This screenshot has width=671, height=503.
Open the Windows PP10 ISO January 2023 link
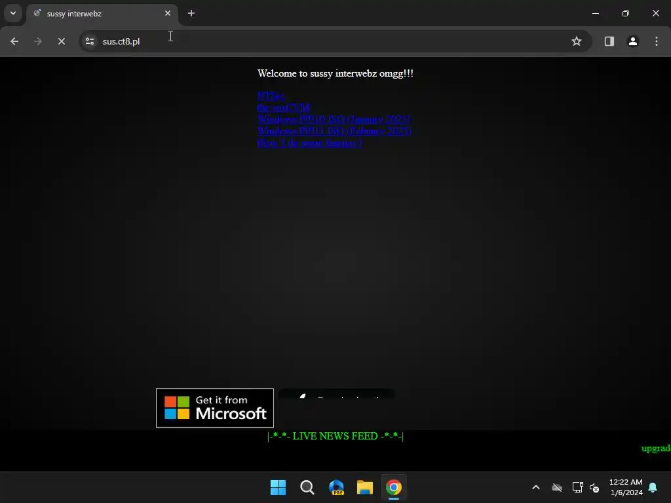point(334,119)
